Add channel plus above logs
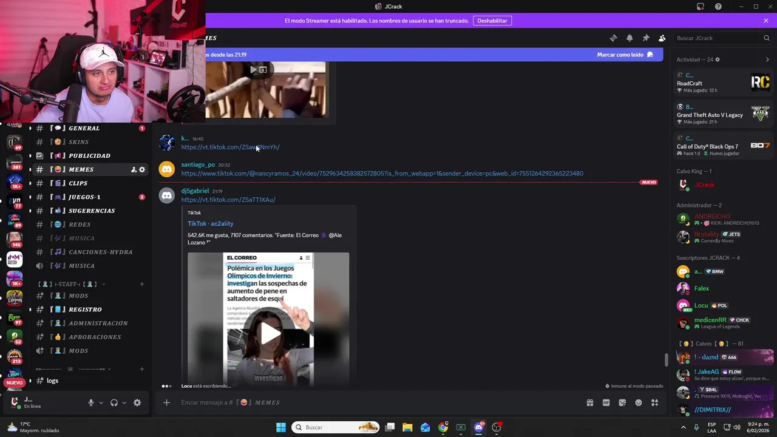This screenshot has height=437, width=777. tap(142, 369)
